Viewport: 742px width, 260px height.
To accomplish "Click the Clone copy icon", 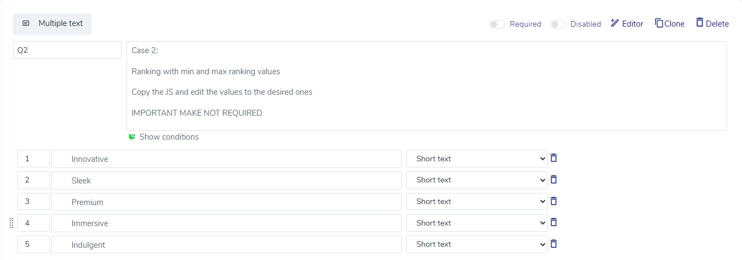I will coord(659,23).
